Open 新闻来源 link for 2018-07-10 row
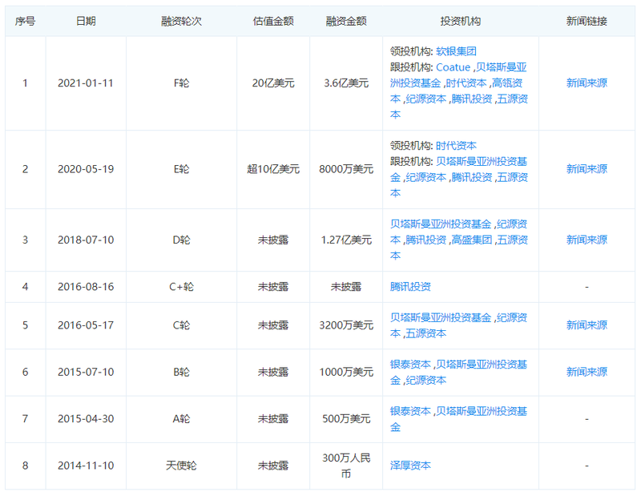This screenshot has height=496, width=641. (x=587, y=240)
